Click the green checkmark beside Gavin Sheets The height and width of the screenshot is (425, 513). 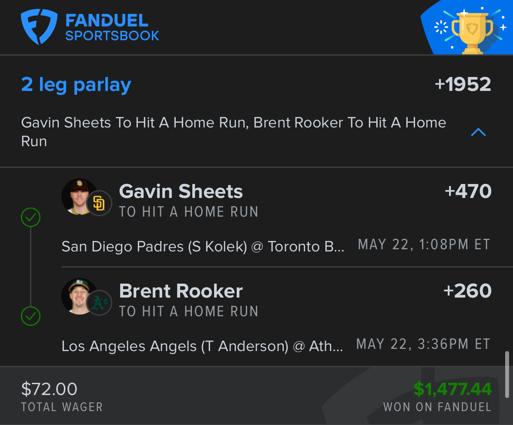coord(30,218)
